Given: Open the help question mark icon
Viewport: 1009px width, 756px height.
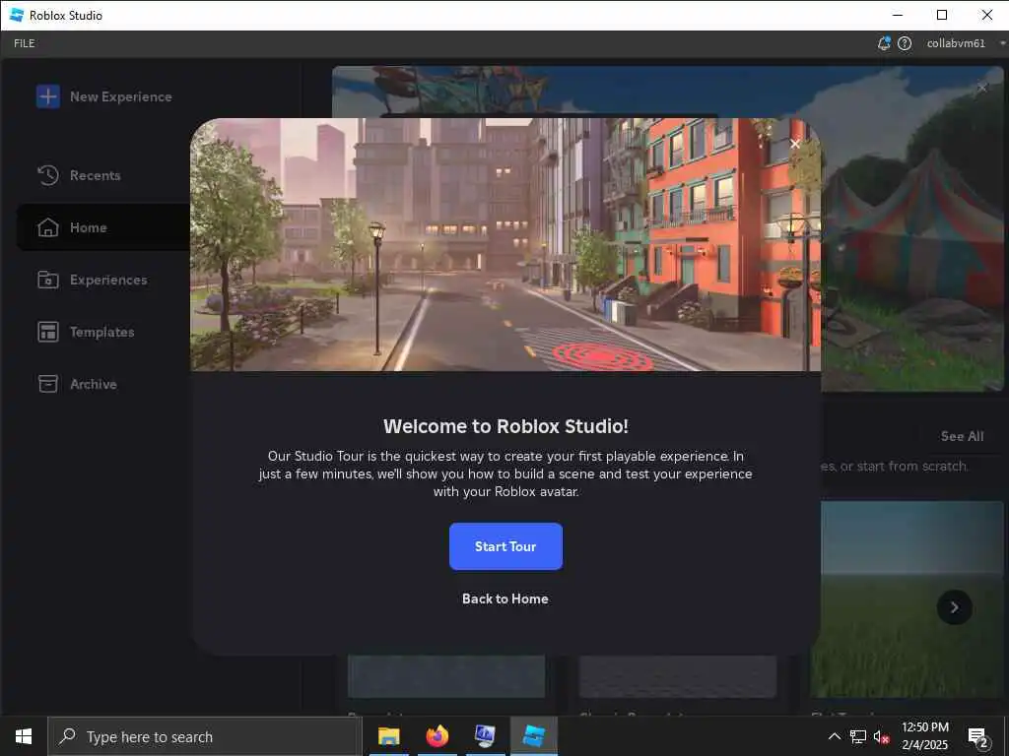Looking at the screenshot, I should click(905, 43).
